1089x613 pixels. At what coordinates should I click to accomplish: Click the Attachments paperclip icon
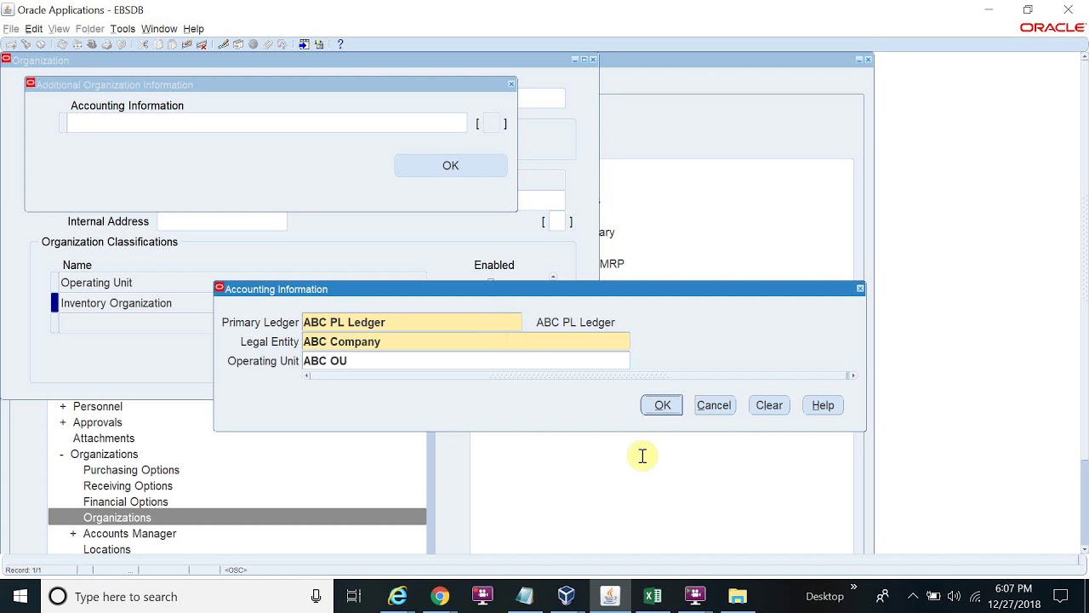pyautogui.click(x=267, y=44)
